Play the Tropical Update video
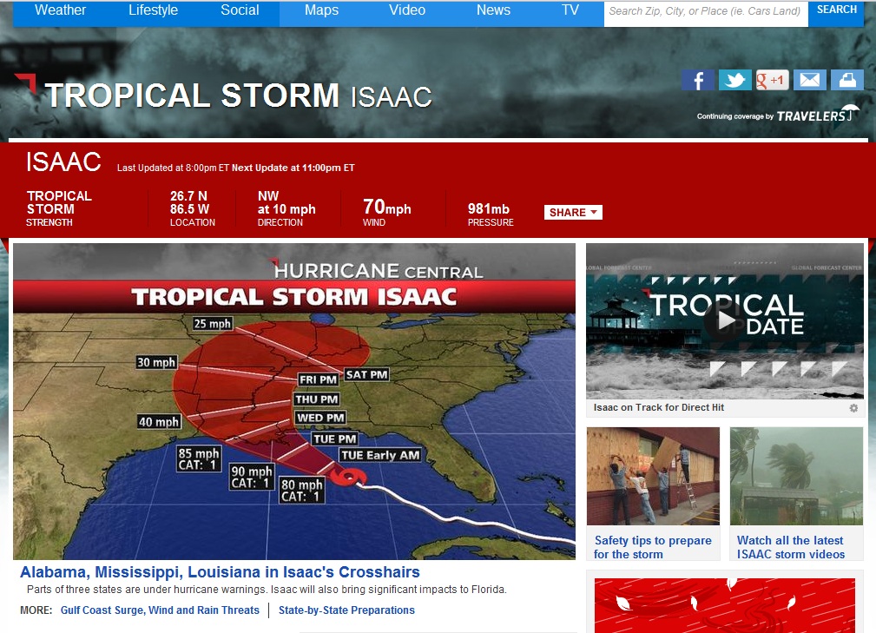Image resolution: width=876 pixels, height=633 pixels. pos(724,321)
